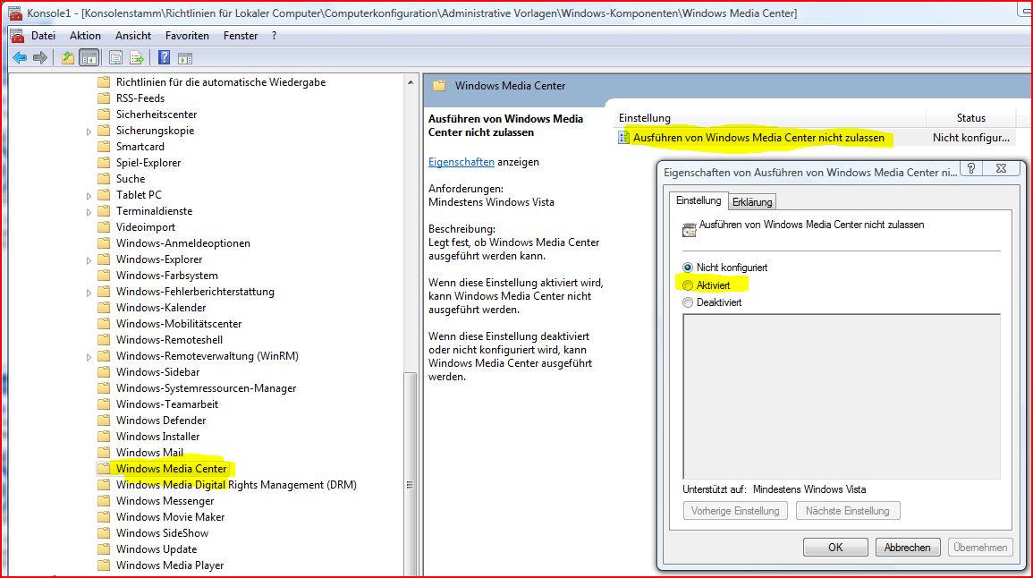Select Windows-Sidebar in the tree
The image size is (1033, 578).
157,371
